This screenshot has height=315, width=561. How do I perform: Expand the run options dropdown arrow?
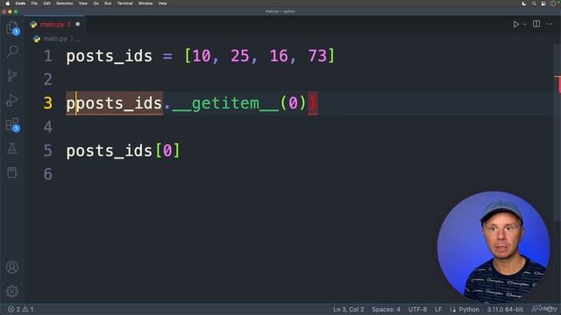[x=524, y=24]
